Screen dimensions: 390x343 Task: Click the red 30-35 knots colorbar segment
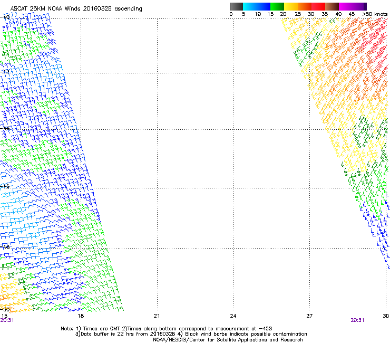pos(318,6)
